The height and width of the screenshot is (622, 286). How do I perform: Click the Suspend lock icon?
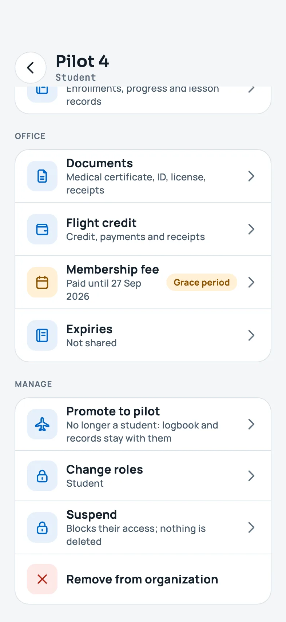tap(42, 527)
